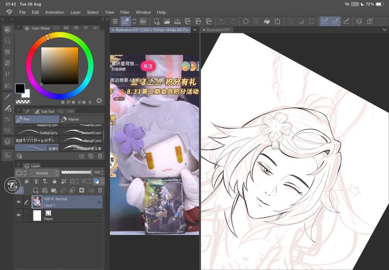Click the Layer 1 thumbnail
The image size is (389, 270).
point(37,202)
